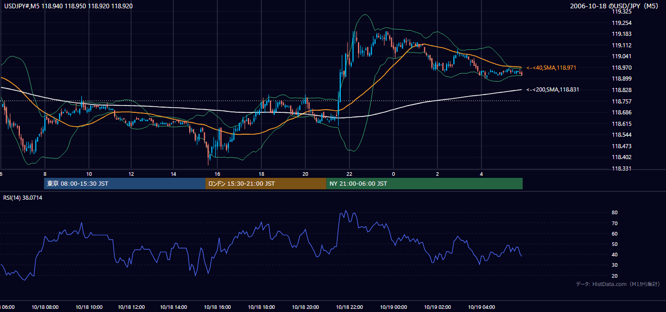Click the 118.473 price axis label
Viewport: 666px width, 312px height.
tap(621, 146)
